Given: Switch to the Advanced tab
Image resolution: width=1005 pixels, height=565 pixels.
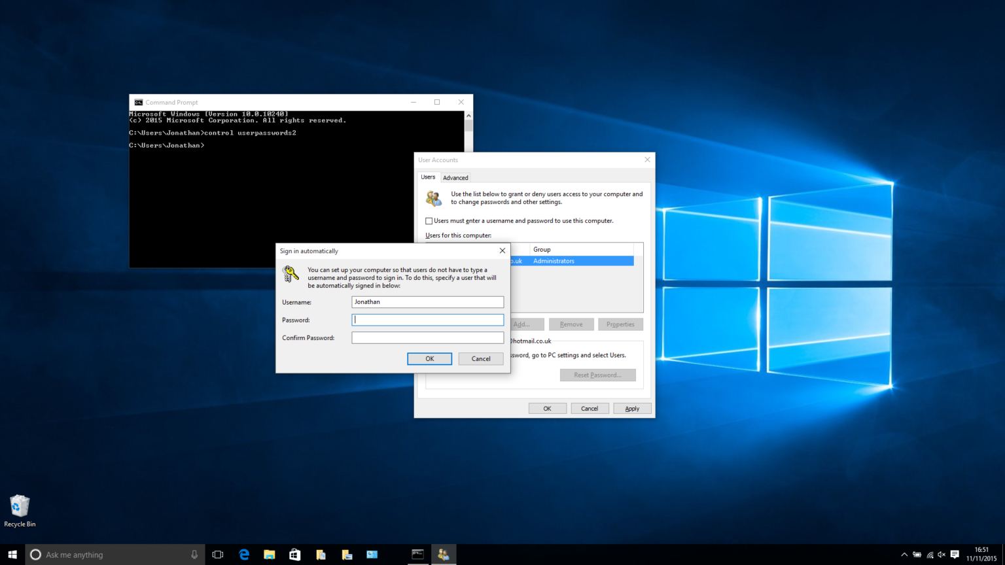Looking at the screenshot, I should pos(455,177).
